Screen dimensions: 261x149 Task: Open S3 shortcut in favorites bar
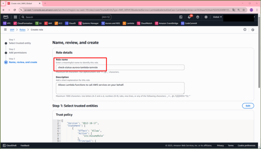point(38,23)
